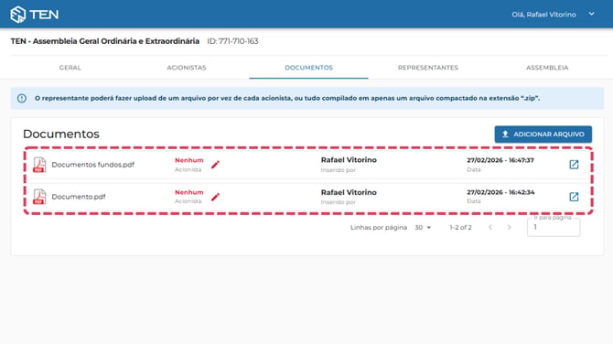613x345 pixels.
Task: Open the REPRESENTANTES tab
Action: click(428, 68)
